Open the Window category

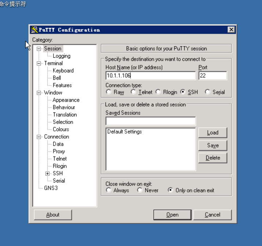(x=53, y=93)
